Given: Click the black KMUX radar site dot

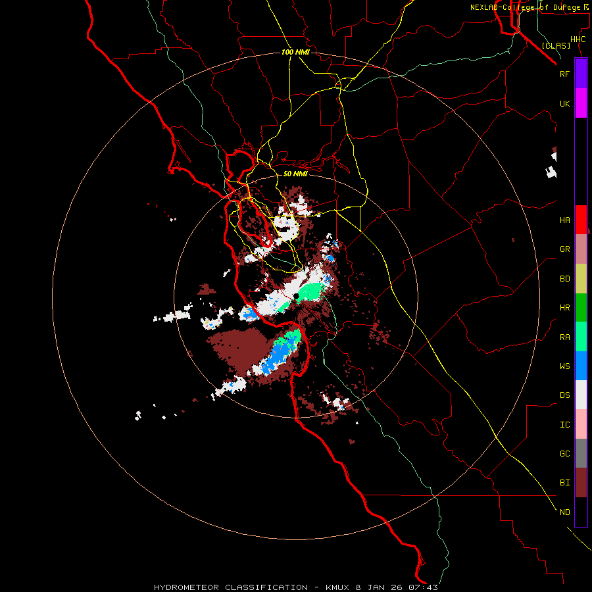Looking at the screenshot, I should [296, 296].
